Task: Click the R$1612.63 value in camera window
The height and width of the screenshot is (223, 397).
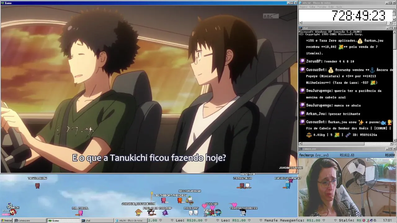Action: [347, 155]
